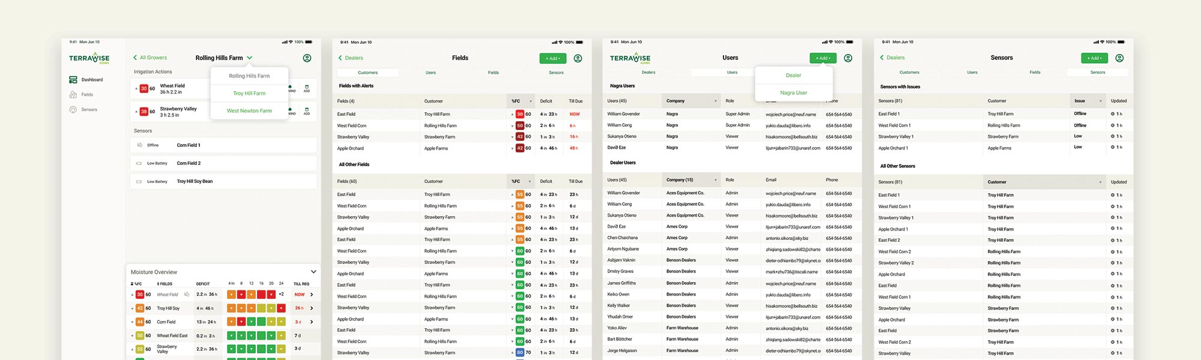The width and height of the screenshot is (1201, 360).
Task: Click the TerraWise logo on the Dashboard screen
Action: [x=89, y=58]
